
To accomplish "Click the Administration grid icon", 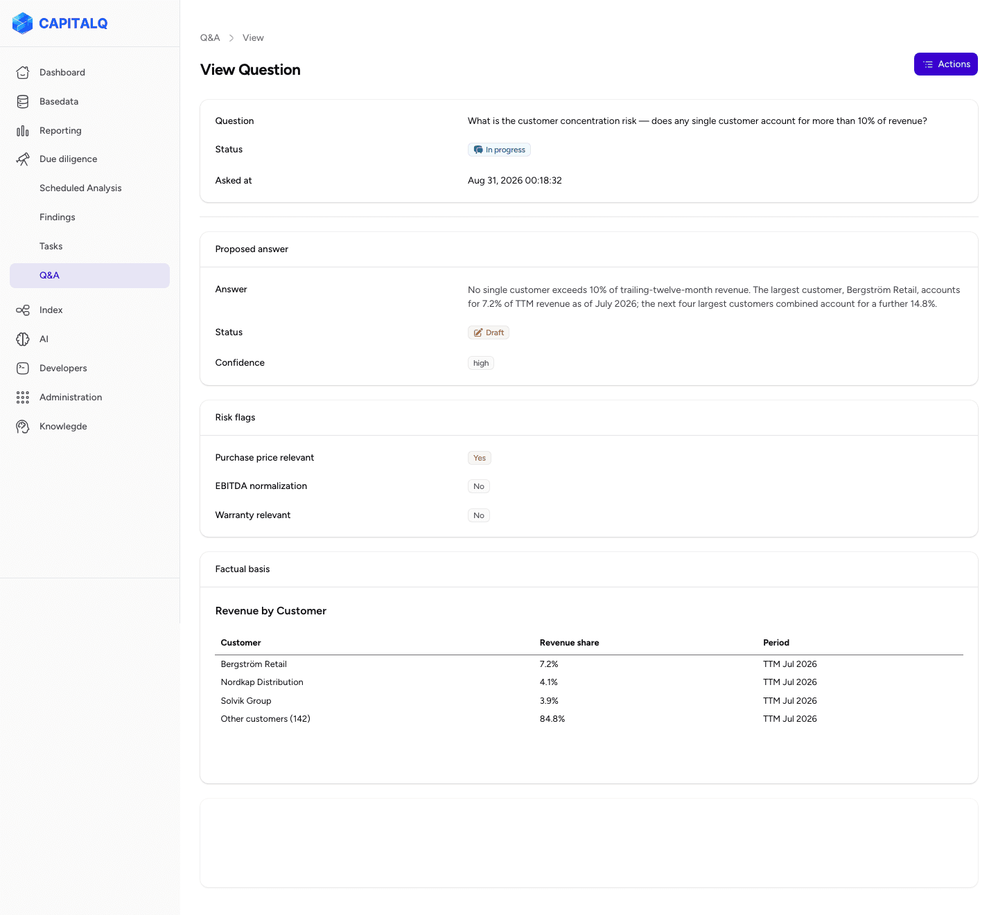I will click(x=23, y=398).
